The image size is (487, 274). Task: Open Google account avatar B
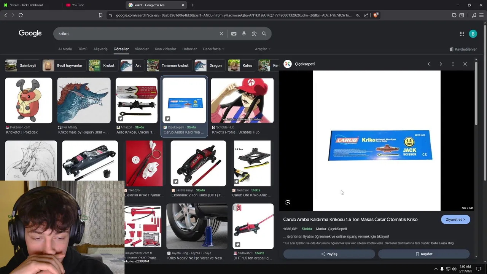point(473,34)
